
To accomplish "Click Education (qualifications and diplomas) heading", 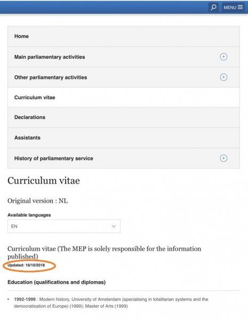I will [x=57, y=282].
